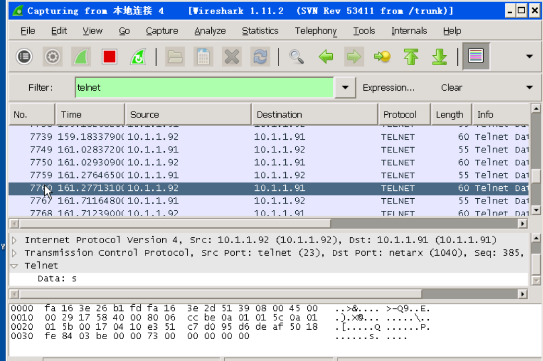This screenshot has height=361, width=543.
Task: Stop the running capture with red square
Action: pos(110,56)
